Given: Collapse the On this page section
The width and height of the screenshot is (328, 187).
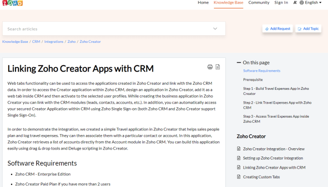Looking at the screenshot, I should click(239, 62).
